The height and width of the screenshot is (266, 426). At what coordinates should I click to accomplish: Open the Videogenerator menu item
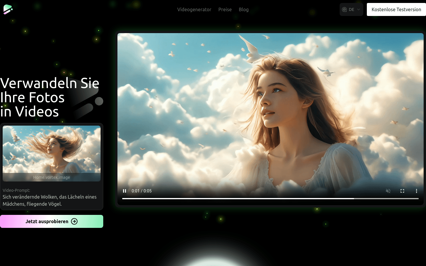(x=194, y=9)
